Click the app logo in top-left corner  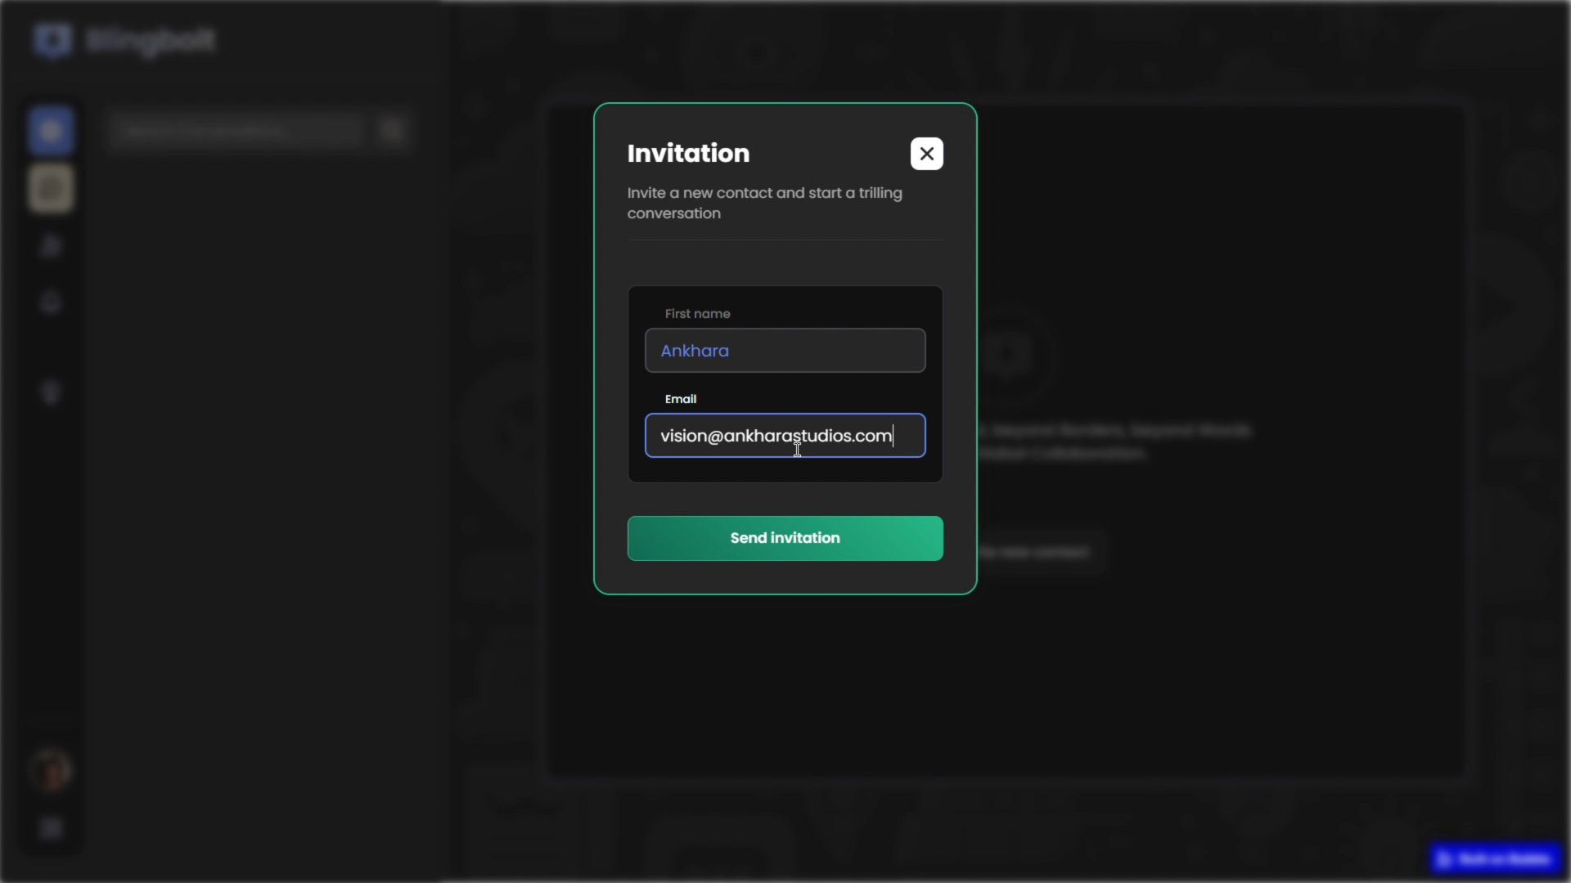(53, 40)
